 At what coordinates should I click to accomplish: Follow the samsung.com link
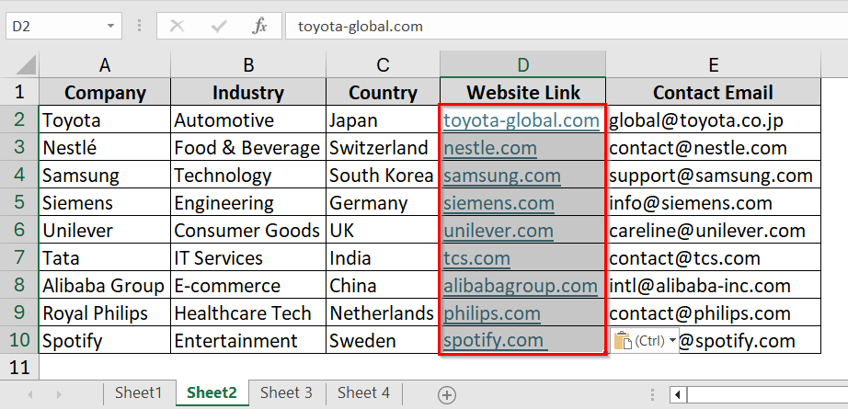click(x=502, y=176)
